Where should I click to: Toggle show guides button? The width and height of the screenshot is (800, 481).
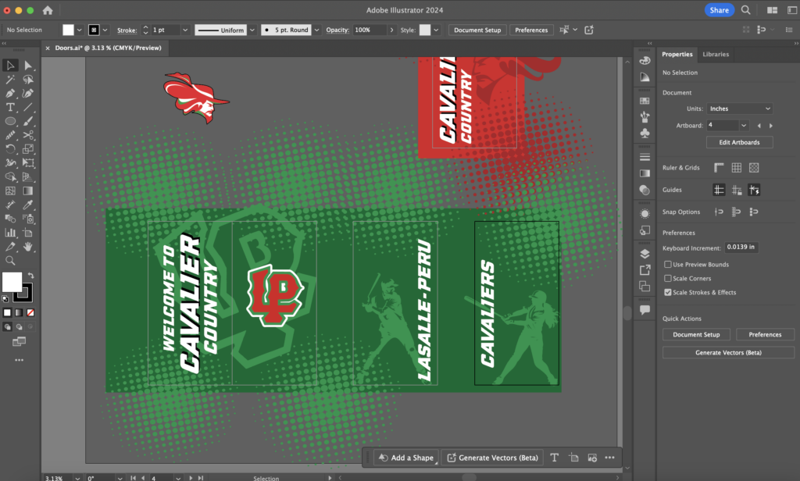719,190
